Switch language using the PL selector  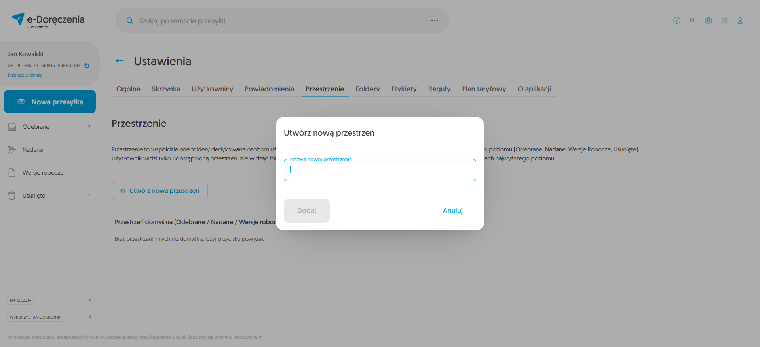coord(693,21)
